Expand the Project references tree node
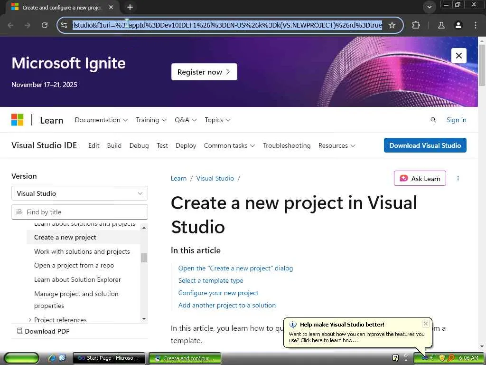 30,320
